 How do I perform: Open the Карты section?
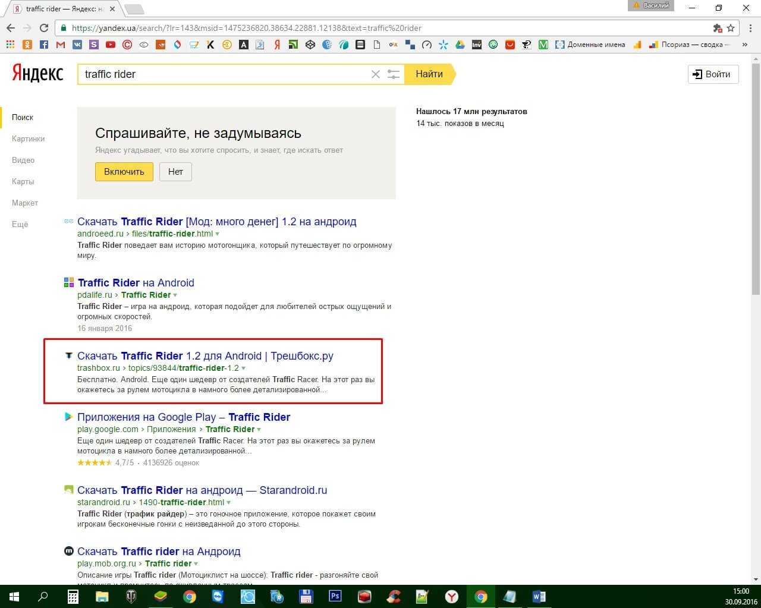[x=23, y=181]
